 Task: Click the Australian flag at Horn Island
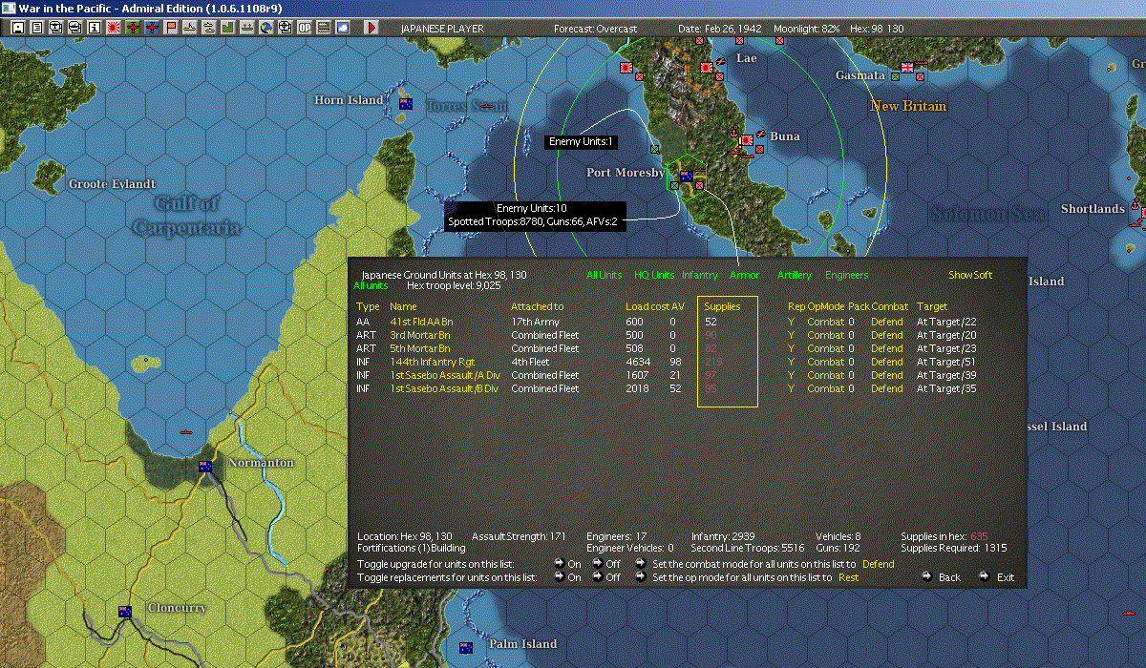click(x=405, y=103)
